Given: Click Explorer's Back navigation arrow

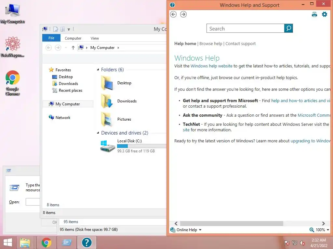Looking at the screenshot, I should click(x=49, y=48).
